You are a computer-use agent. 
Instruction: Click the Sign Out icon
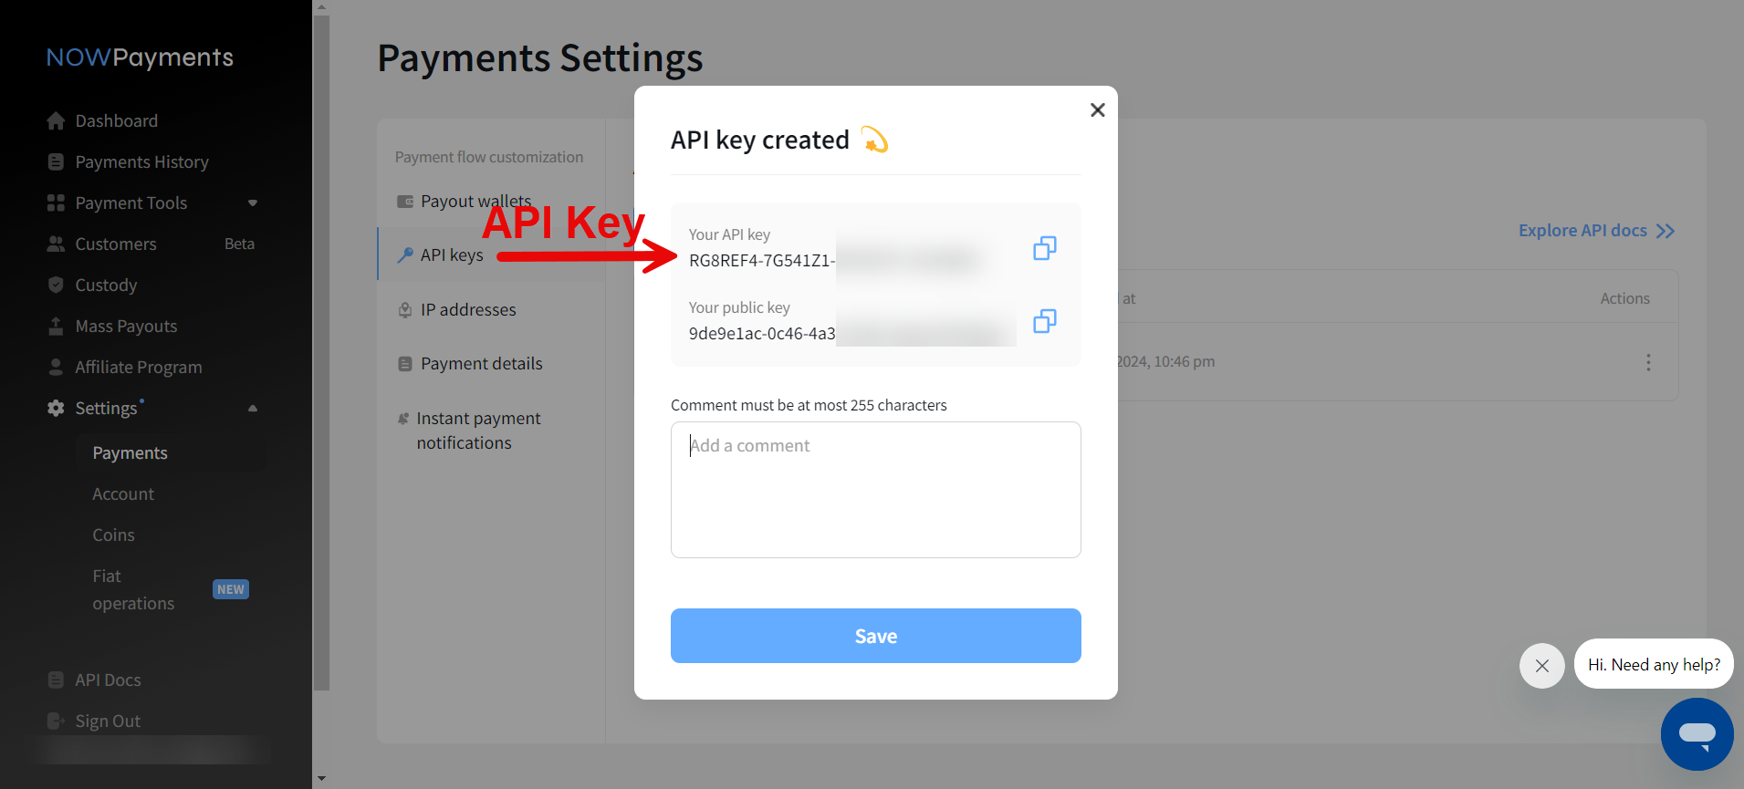[x=56, y=722]
